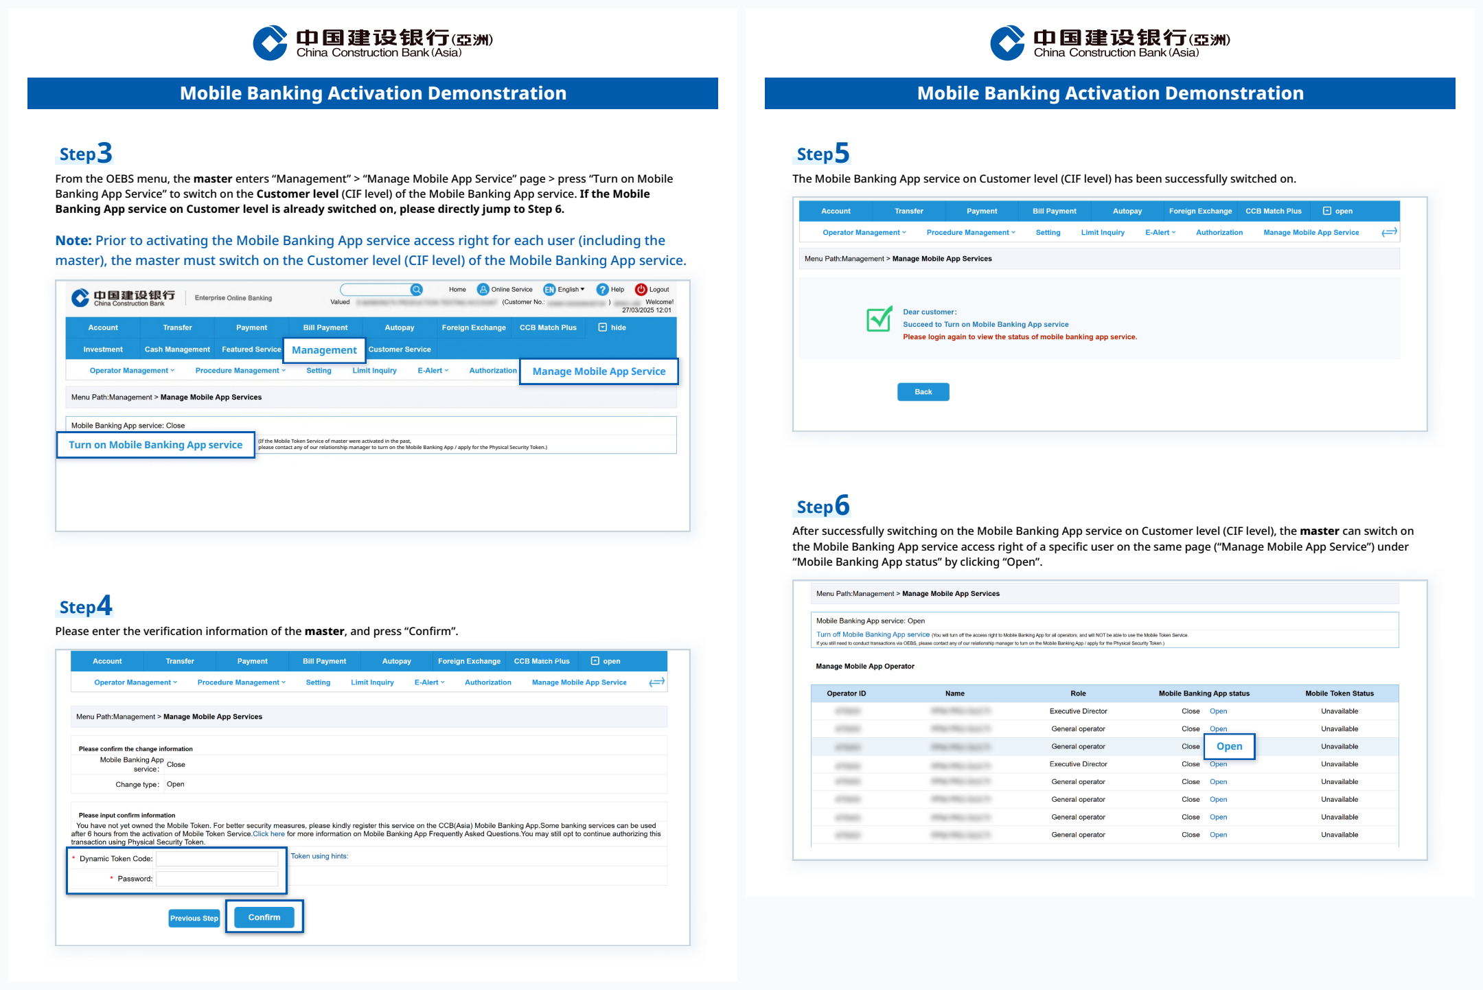
Task: Click the Home link in Step 3 header
Action: pos(457,290)
